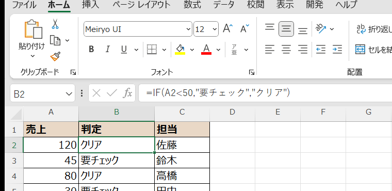Decrease font size with small A icon

click(x=244, y=28)
